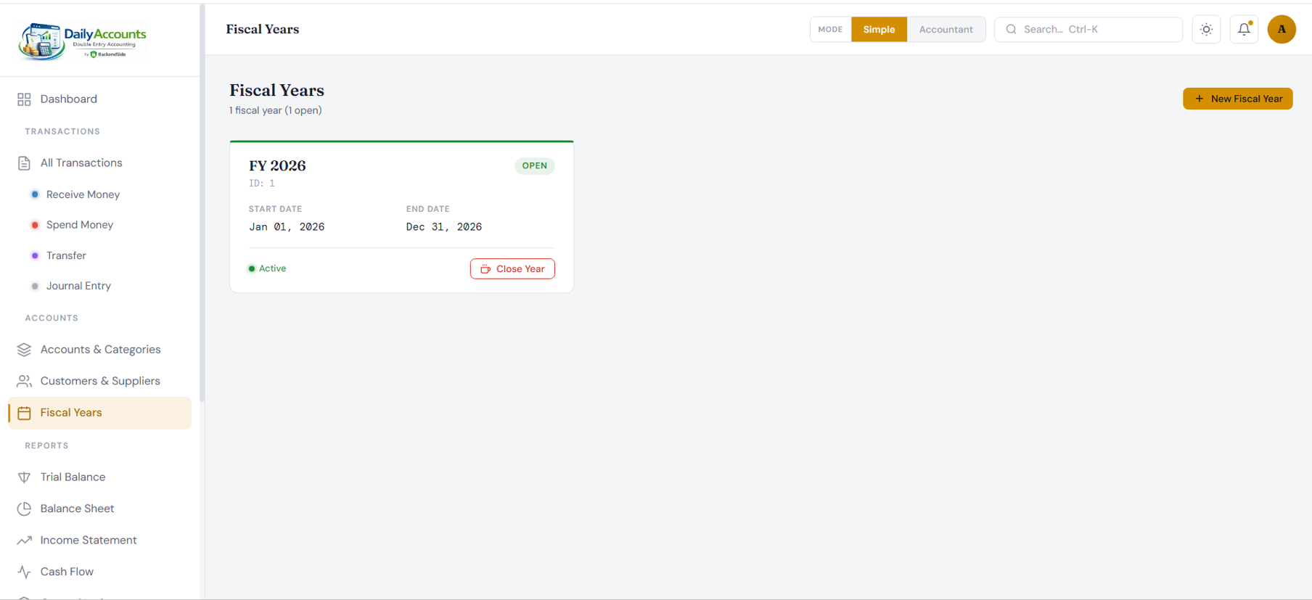Go to Dashboard page
The height and width of the screenshot is (600, 1312).
click(100, 99)
